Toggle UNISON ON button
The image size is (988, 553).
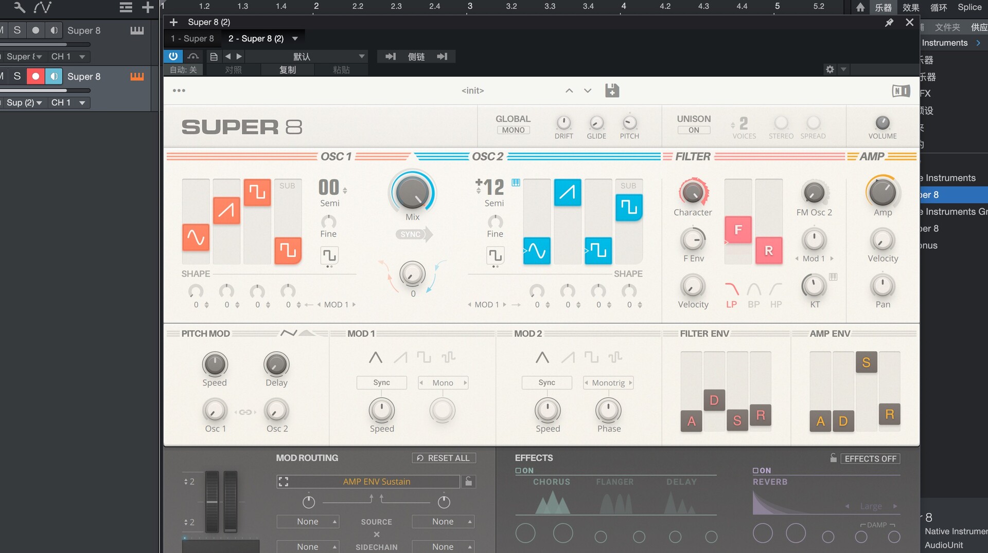tap(694, 130)
